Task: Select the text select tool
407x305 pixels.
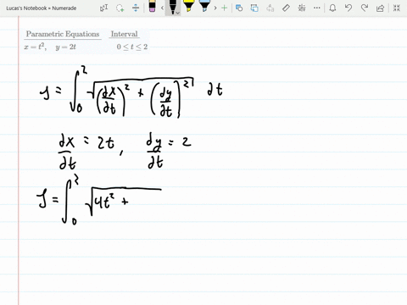Action: [x=103, y=8]
